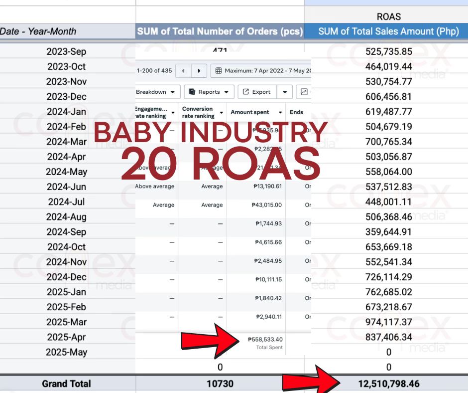Screen dimensions: 468x393
Task: Select sales cell 974,117.37
Action: (x=389, y=322)
